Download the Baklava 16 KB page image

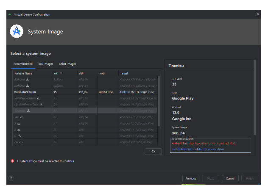[x=28, y=86]
